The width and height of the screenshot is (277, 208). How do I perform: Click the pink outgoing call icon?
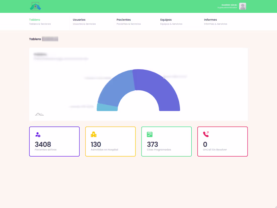[205, 134]
